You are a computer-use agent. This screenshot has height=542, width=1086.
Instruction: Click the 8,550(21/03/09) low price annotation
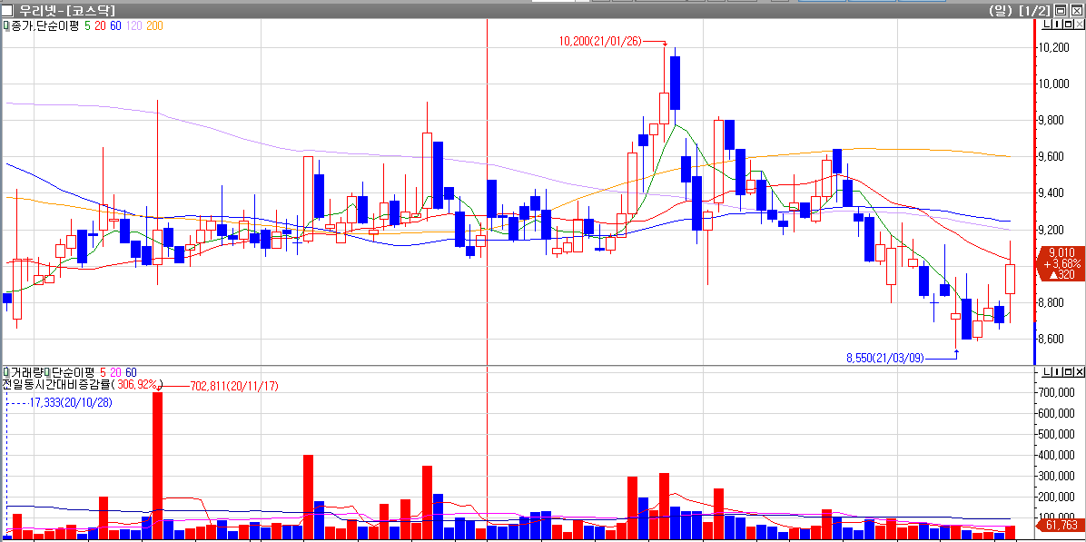[x=884, y=358]
